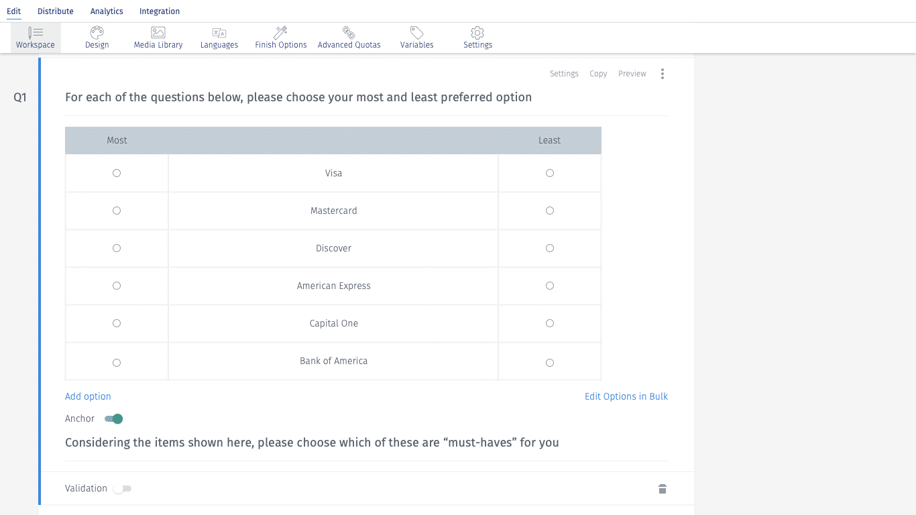Delete question using the trash icon
Image resolution: width=916 pixels, height=515 pixels.
[663, 489]
